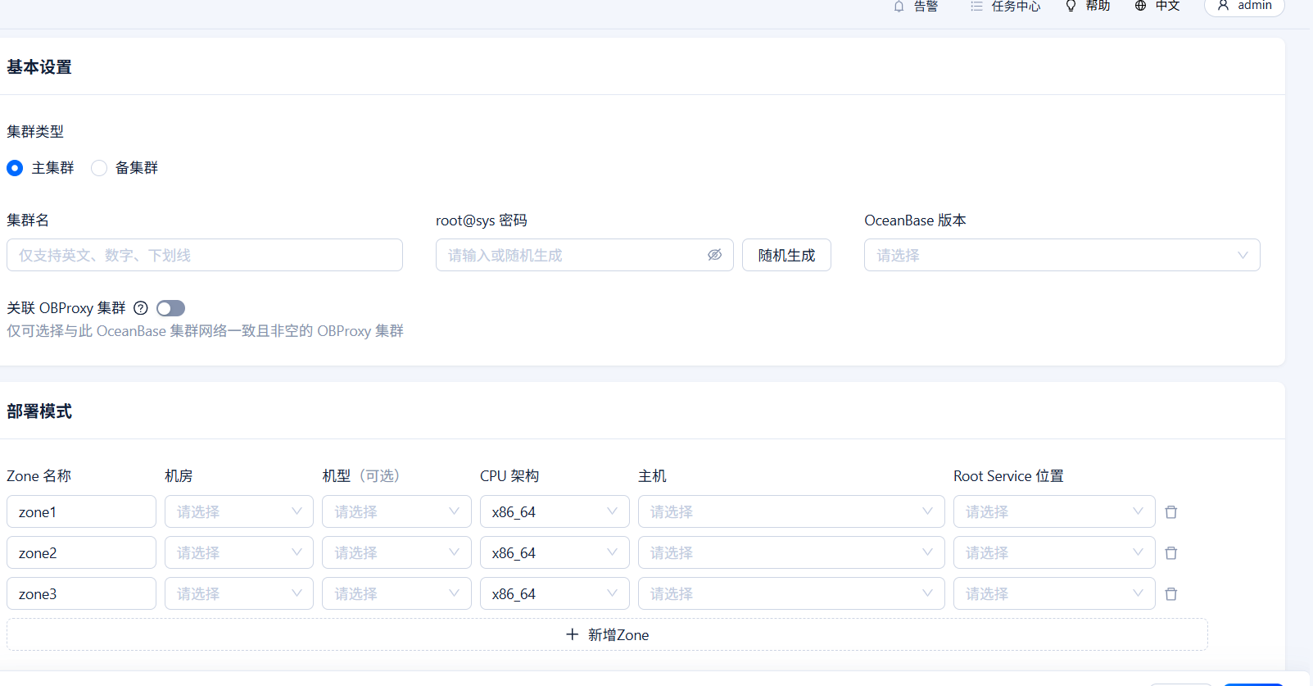Click the language globe icon
The width and height of the screenshot is (1313, 686).
coord(1140,7)
